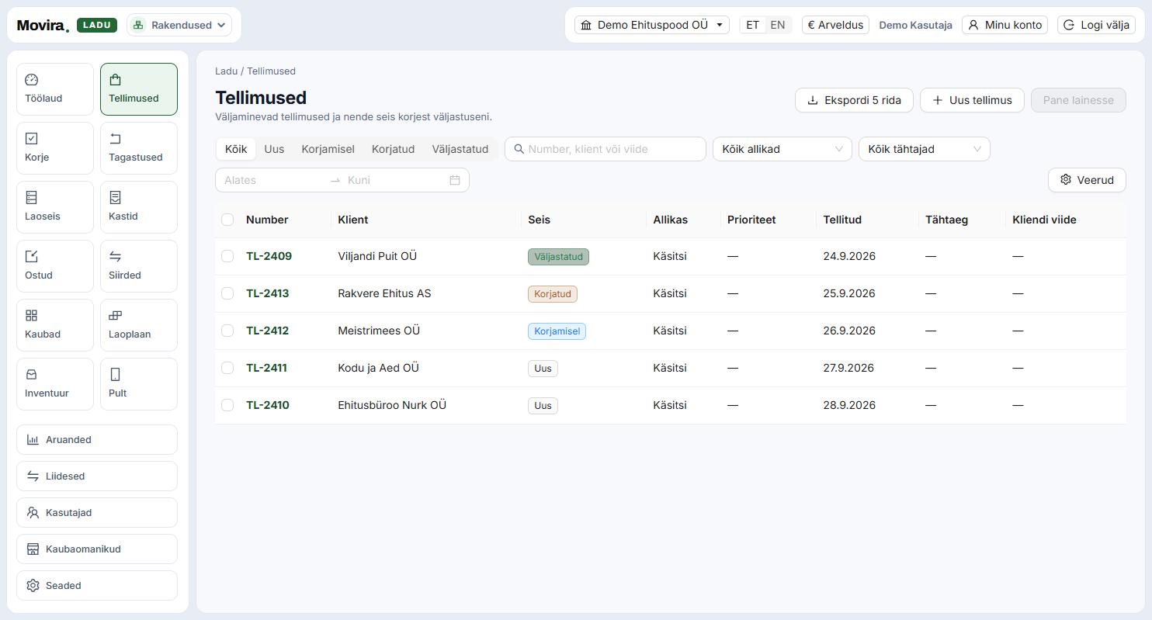Select the checkbox for TL-2411
This screenshot has height=620, width=1152.
tap(227, 368)
